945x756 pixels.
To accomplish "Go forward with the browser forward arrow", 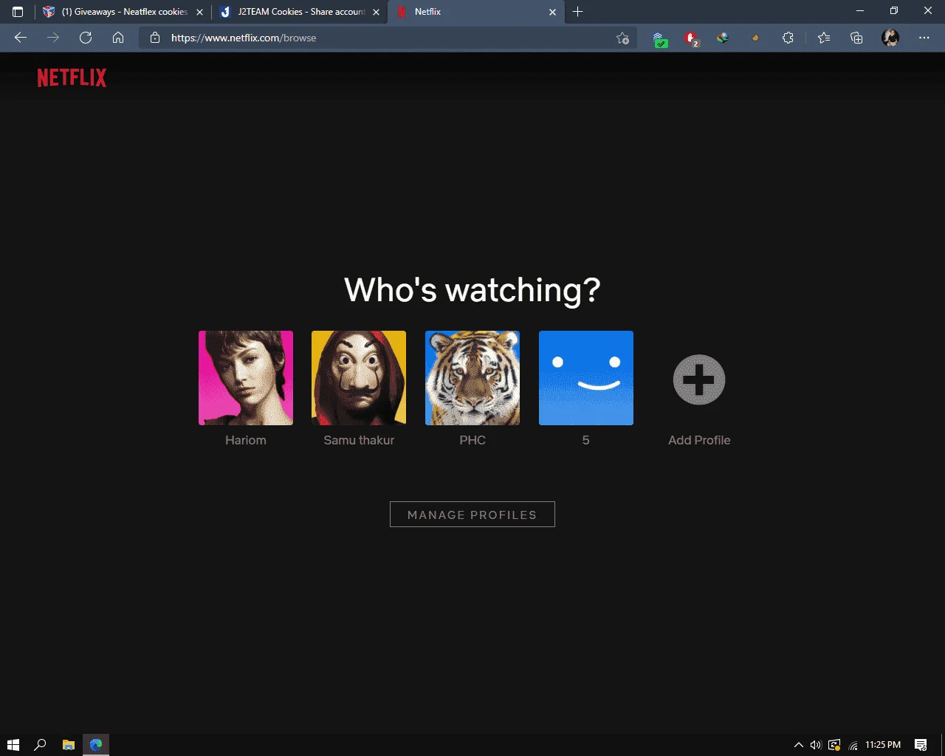I will [53, 38].
